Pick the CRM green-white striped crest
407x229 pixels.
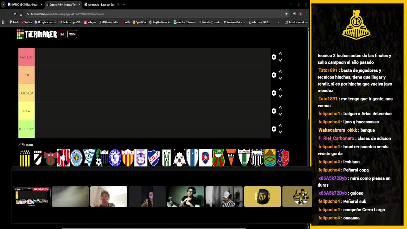[x=167, y=158]
